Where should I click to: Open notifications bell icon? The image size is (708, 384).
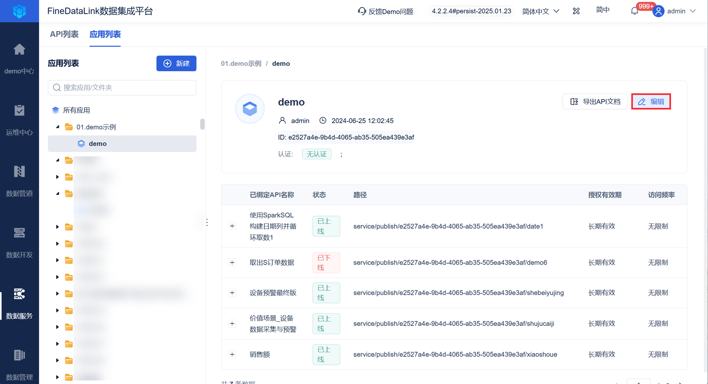point(634,11)
